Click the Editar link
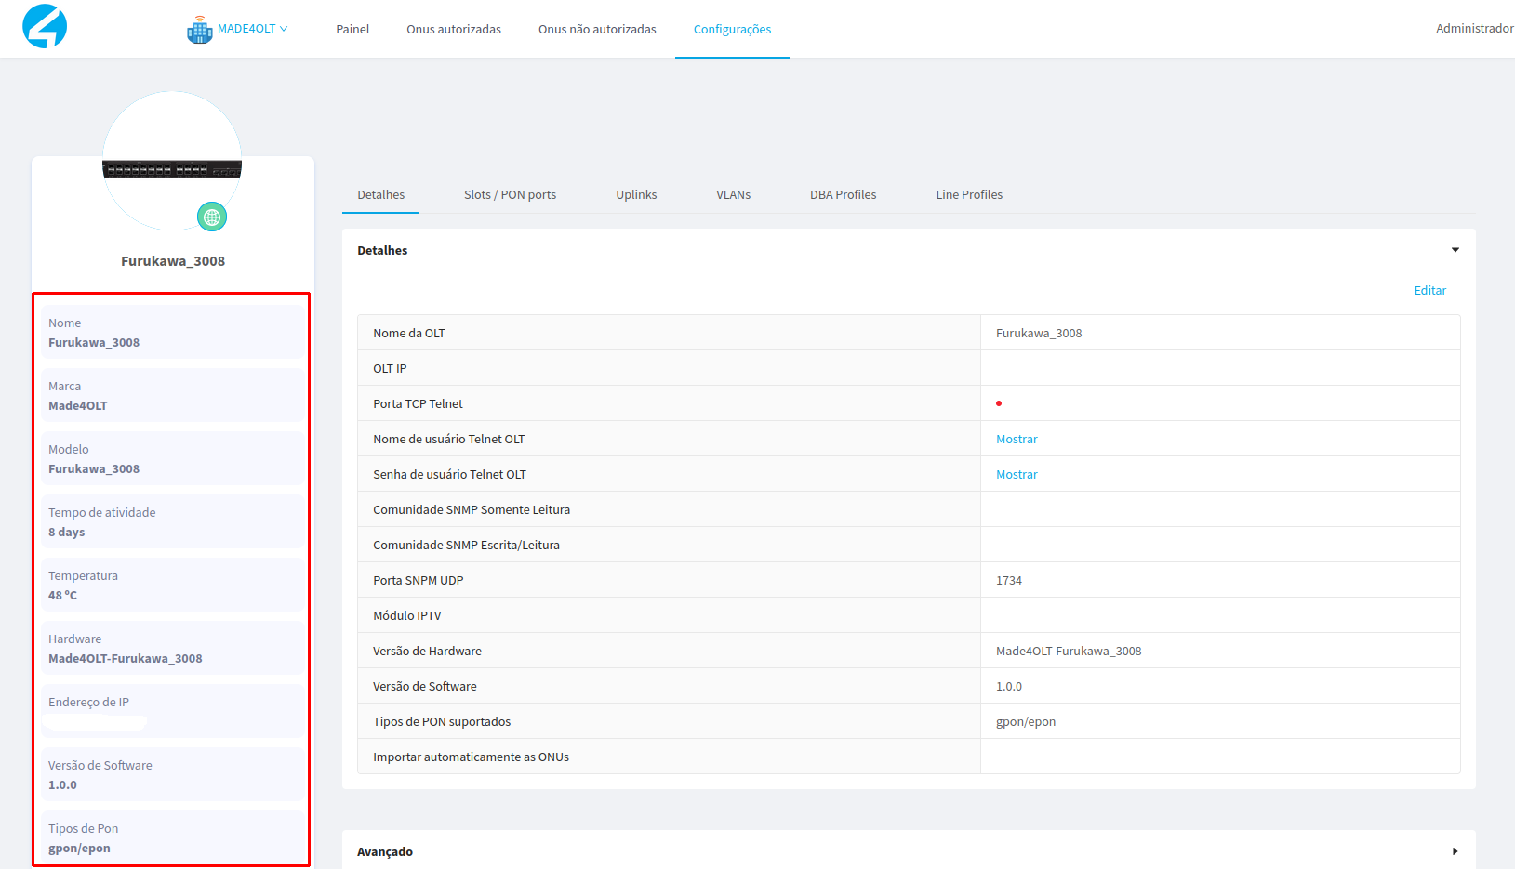 pyautogui.click(x=1429, y=290)
